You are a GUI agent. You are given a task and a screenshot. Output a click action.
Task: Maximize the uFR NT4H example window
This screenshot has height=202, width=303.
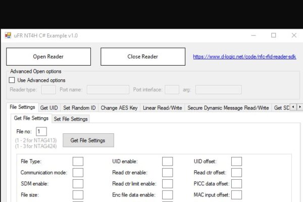(273, 35)
